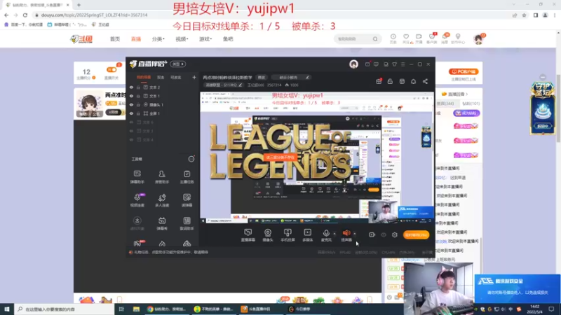Focus Douyu search input field

354,38
